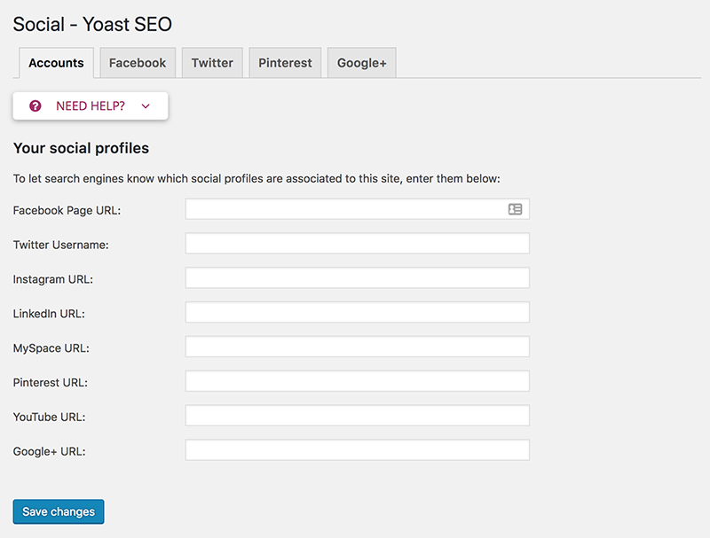Viewport: 710px width, 538px height.
Task: Click the Save changes button
Action: pos(59,511)
